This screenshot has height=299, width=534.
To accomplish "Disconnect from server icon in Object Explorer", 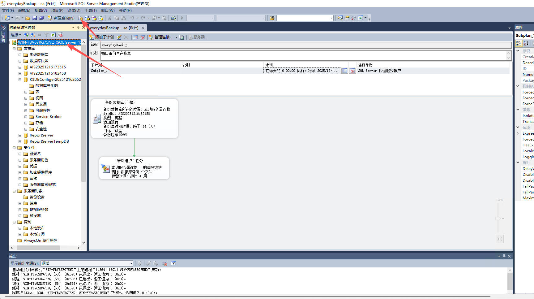I will click(33, 35).
